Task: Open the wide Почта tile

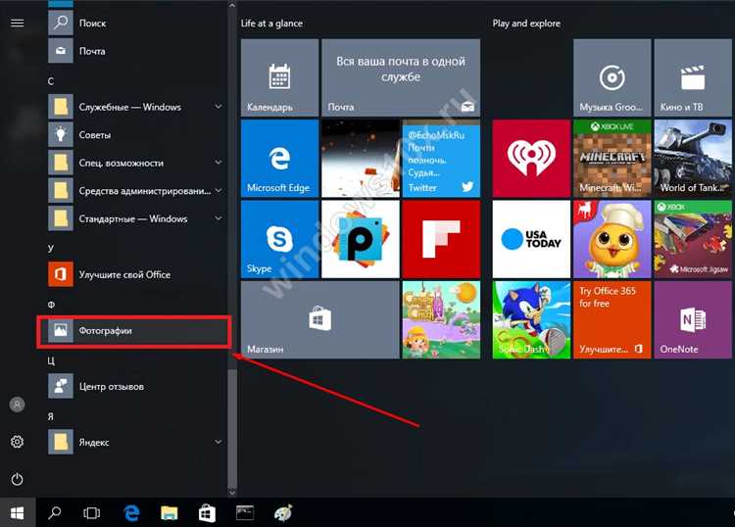Action: pyautogui.click(x=401, y=77)
